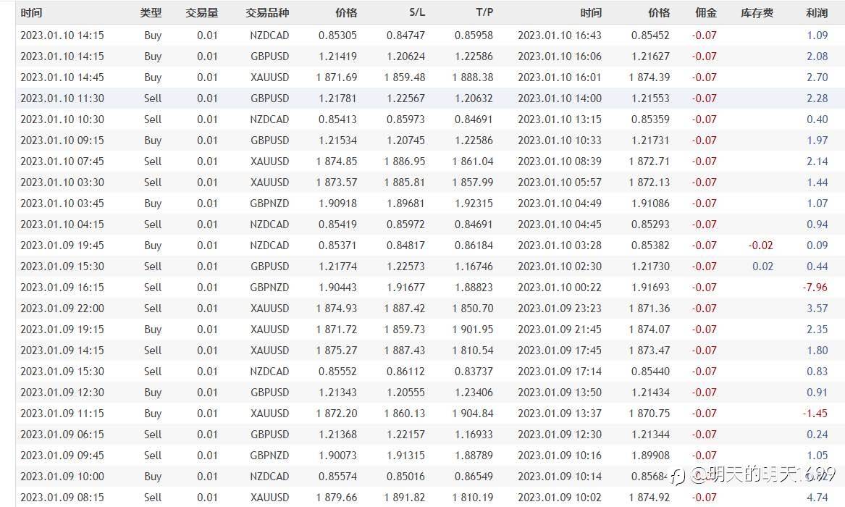
Task: Sort by the 交易量 column header
Action: [x=201, y=13]
